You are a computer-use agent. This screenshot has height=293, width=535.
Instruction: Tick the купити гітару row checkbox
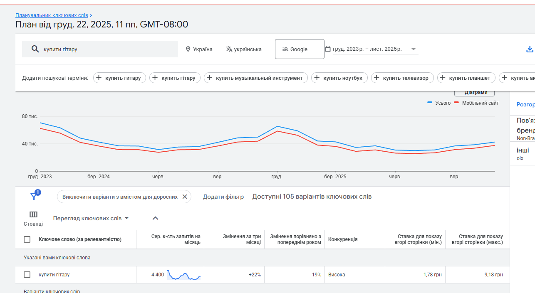pyautogui.click(x=27, y=275)
